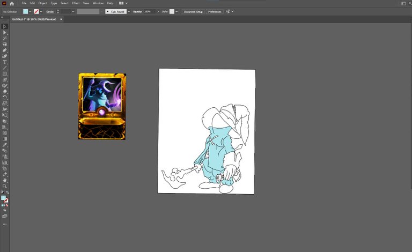
Task: Select the Eyedropper tool
Action: tap(5, 145)
